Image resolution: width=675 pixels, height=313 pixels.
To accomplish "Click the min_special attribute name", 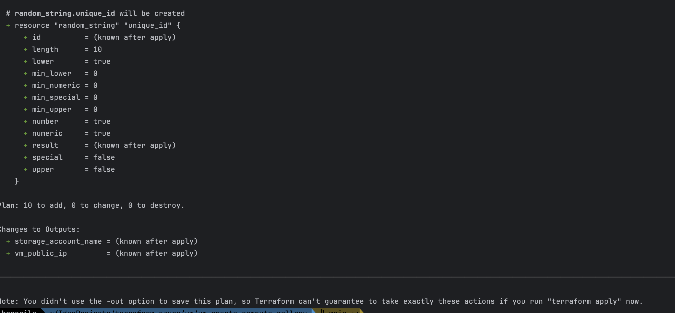I will click(x=56, y=97).
